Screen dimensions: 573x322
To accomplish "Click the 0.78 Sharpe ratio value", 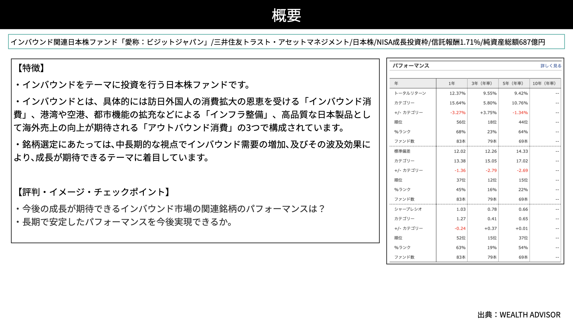I will coord(492,209).
